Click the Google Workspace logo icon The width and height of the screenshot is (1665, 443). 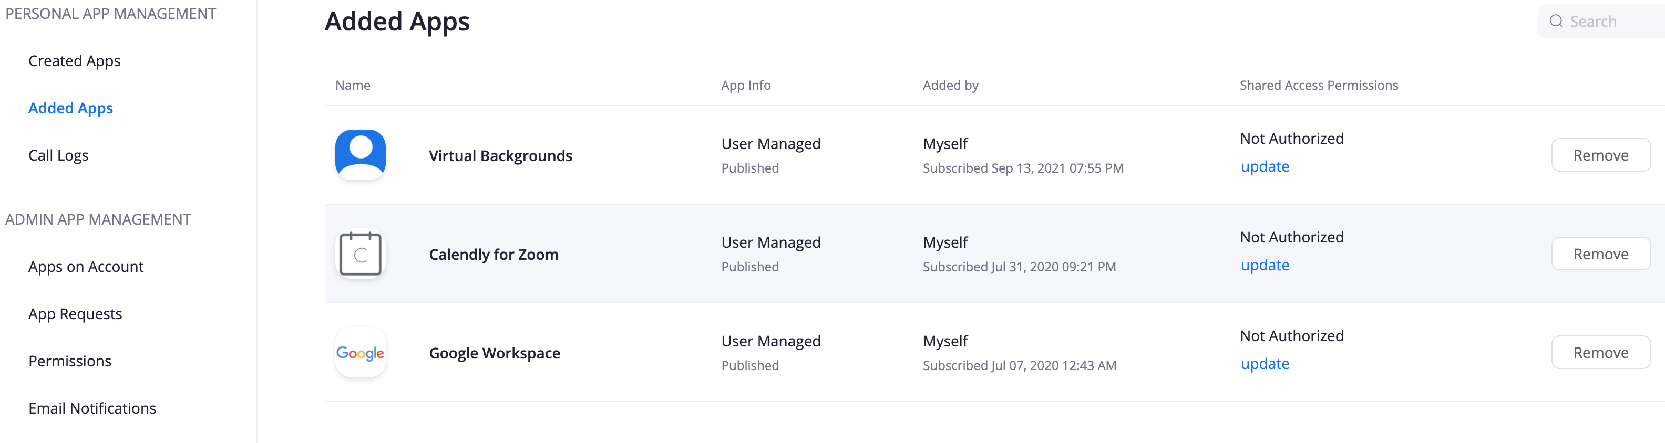(361, 353)
